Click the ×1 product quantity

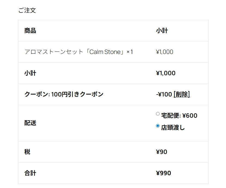(130, 52)
